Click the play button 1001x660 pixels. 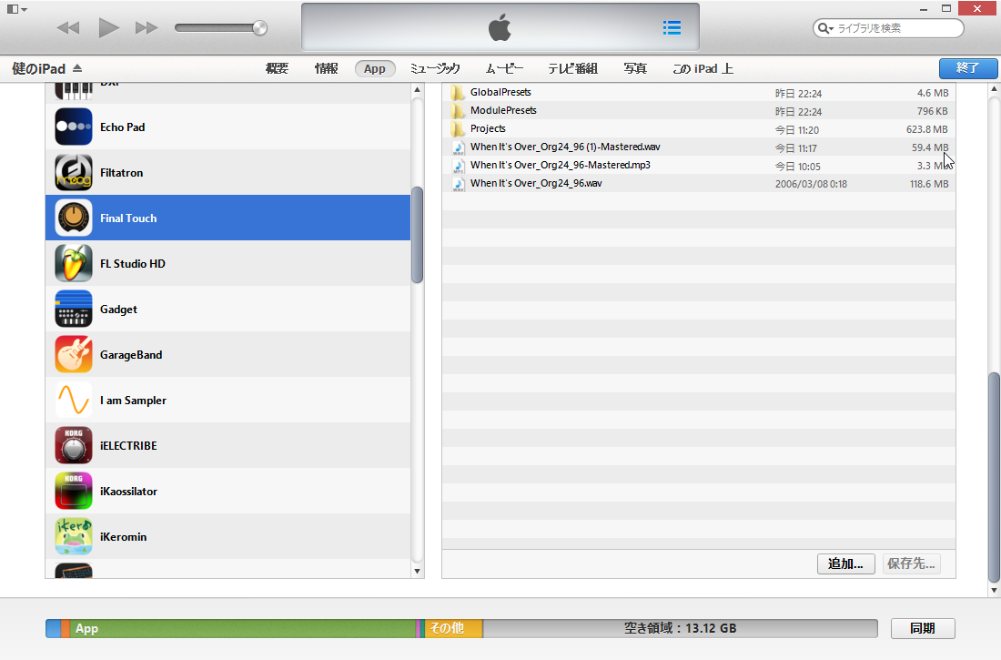[x=108, y=27]
